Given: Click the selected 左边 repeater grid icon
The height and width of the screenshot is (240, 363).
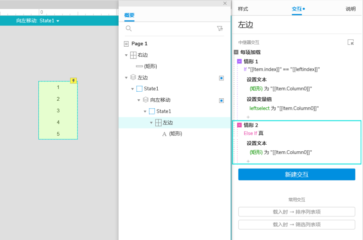Looking at the screenshot, I should pyautogui.click(x=158, y=123).
